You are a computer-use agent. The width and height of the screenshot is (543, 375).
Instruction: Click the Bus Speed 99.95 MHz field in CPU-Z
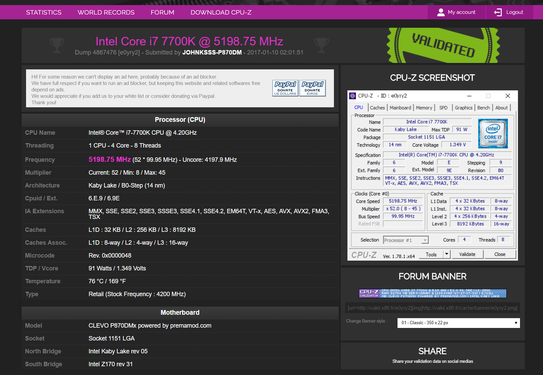coord(403,216)
